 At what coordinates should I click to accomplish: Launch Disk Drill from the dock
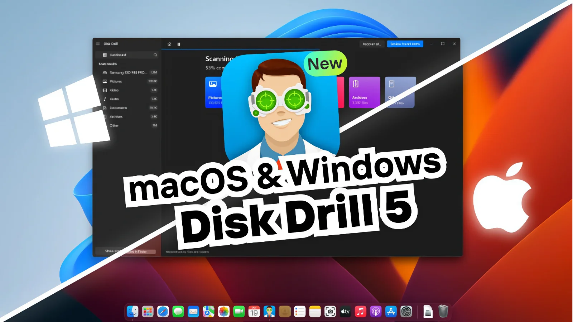269,311
